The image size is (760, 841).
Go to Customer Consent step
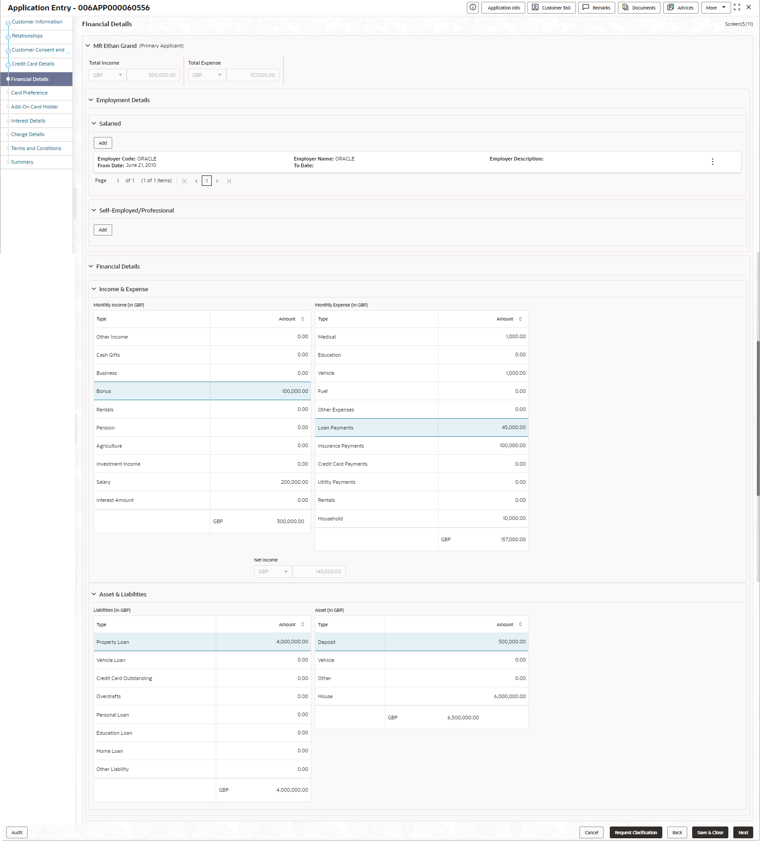38,50
